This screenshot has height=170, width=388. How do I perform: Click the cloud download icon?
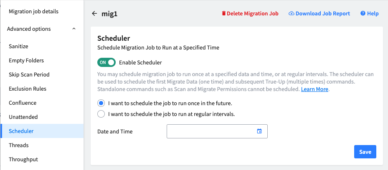tap(292, 13)
